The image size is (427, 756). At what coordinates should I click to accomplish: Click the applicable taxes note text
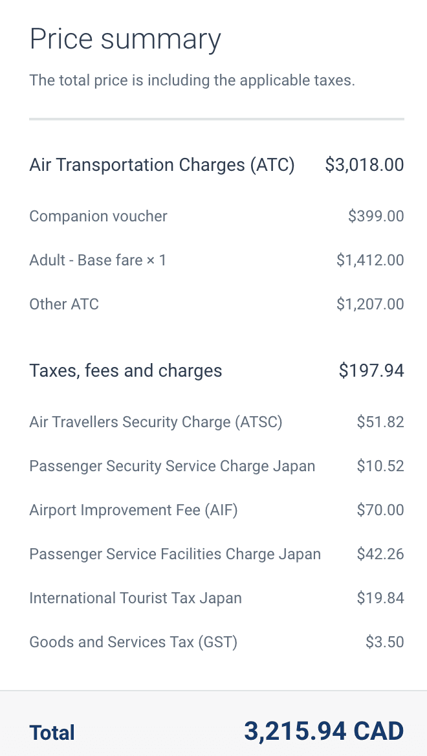[192, 81]
